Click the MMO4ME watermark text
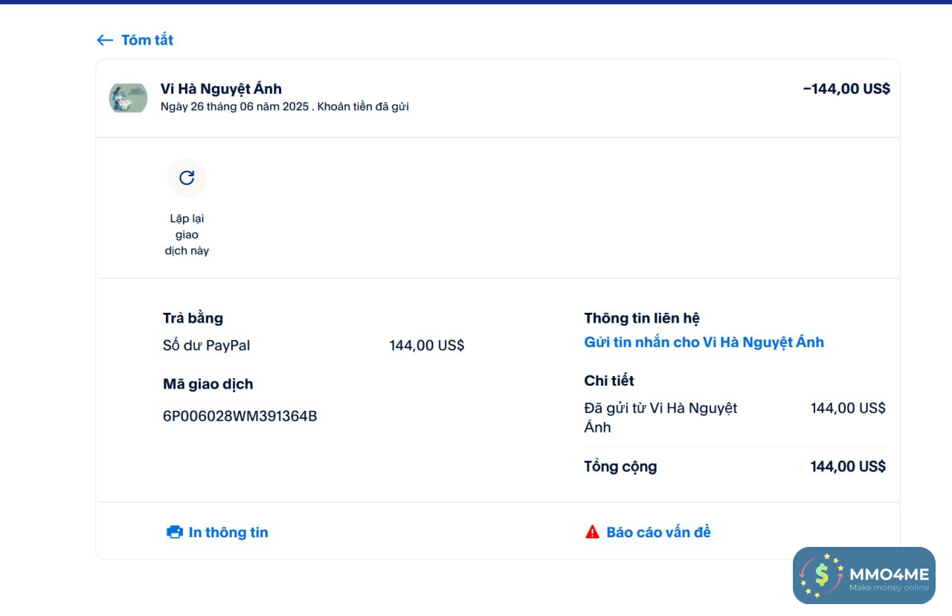Viewport: 952px width, 616px height. [889, 574]
